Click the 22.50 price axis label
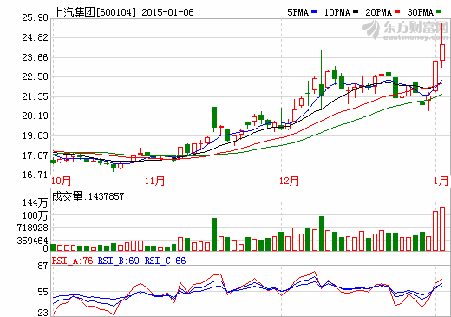This screenshot has width=451, height=317. click(35, 76)
